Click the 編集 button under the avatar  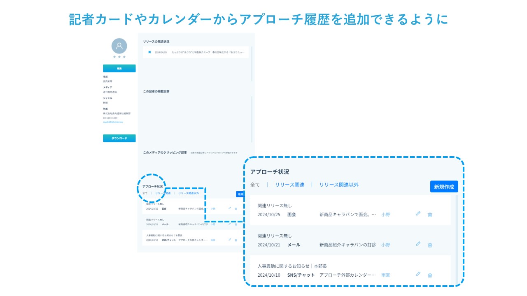coord(119,69)
